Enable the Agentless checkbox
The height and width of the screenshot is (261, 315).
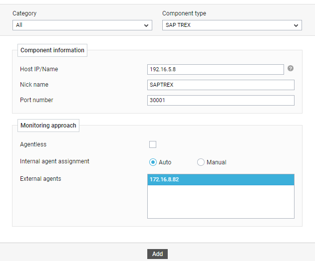(x=153, y=144)
